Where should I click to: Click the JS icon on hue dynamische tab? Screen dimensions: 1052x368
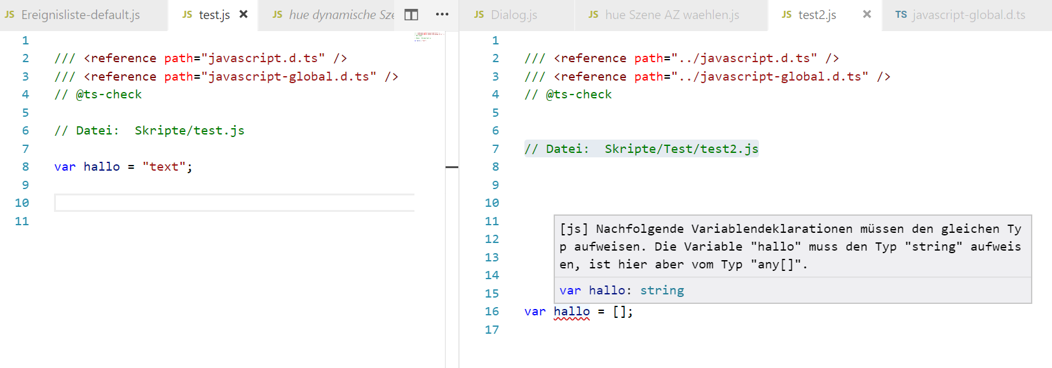pos(278,15)
